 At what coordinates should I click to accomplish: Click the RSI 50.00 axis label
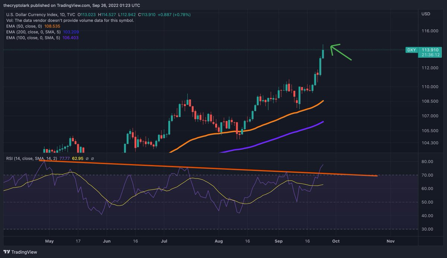(428, 202)
